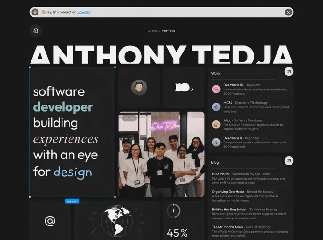Dismiss the LinkedIn banner with the X button
Screen dimensions: 323x240
click(x=288, y=12)
